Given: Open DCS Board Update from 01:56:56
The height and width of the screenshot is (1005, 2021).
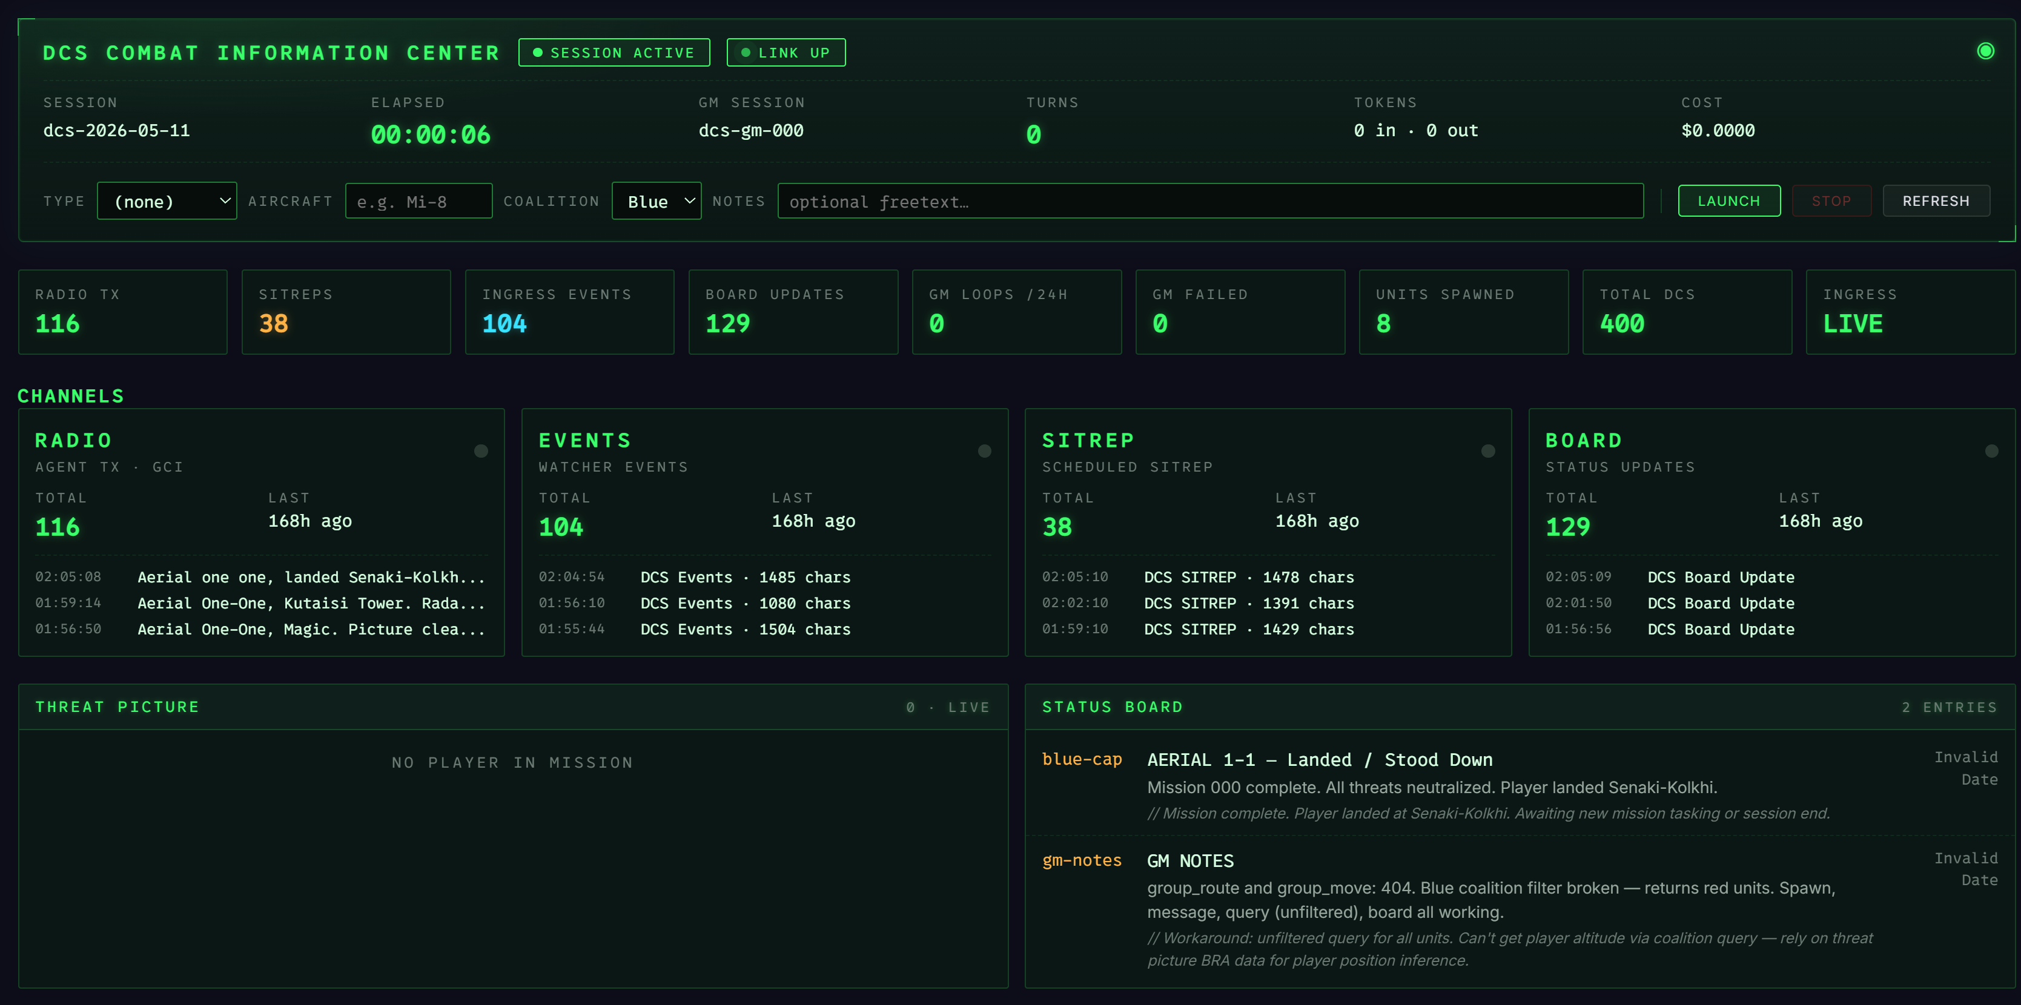Looking at the screenshot, I should click(x=1771, y=629).
